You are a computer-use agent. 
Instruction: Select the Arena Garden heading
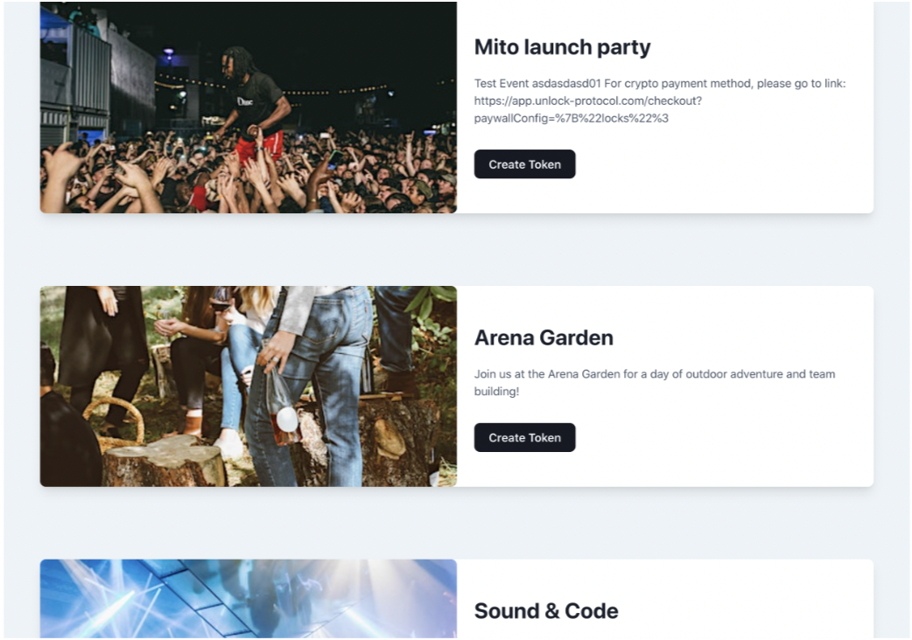544,337
